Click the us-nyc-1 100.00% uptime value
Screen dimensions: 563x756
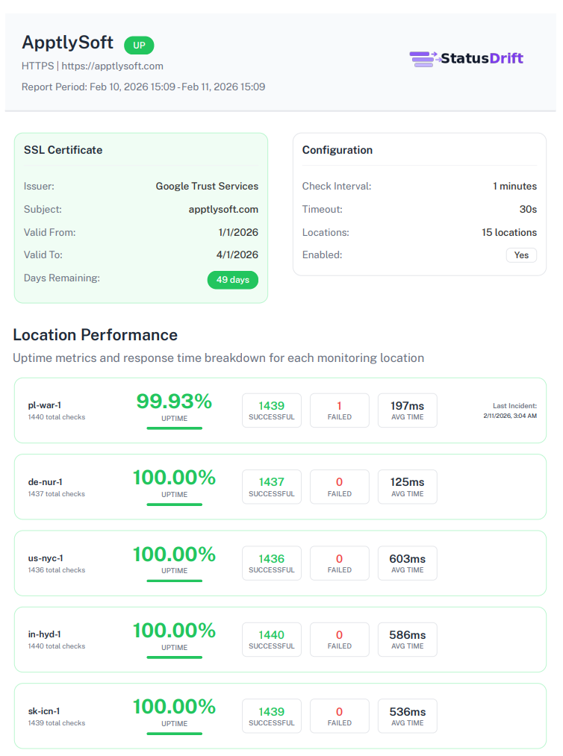[x=174, y=554]
